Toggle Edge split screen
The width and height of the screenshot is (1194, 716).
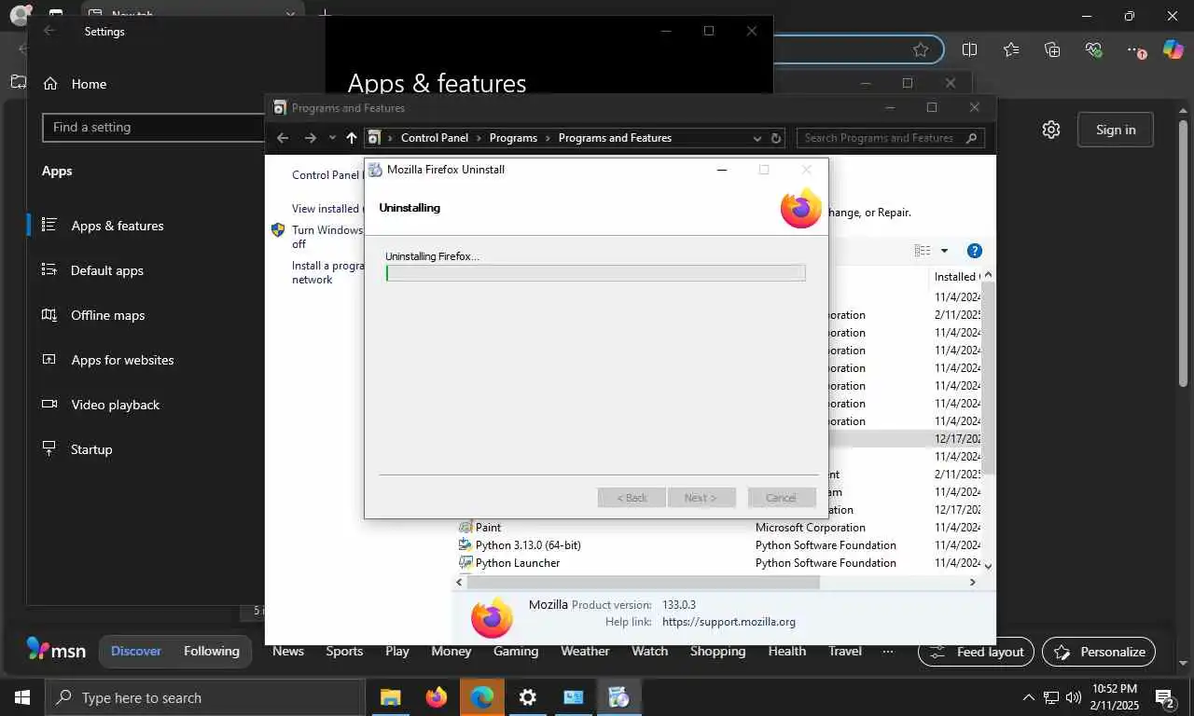coord(969,49)
